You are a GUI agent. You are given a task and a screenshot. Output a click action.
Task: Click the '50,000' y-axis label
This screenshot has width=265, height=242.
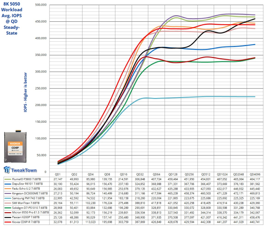(x=41, y=155)
